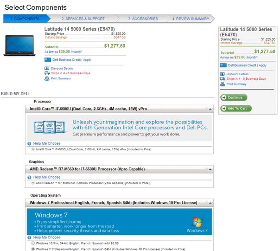This screenshot has width=280, height=251.
Task: Click the shipping truck icon in main summary
Action: [x=47, y=73]
